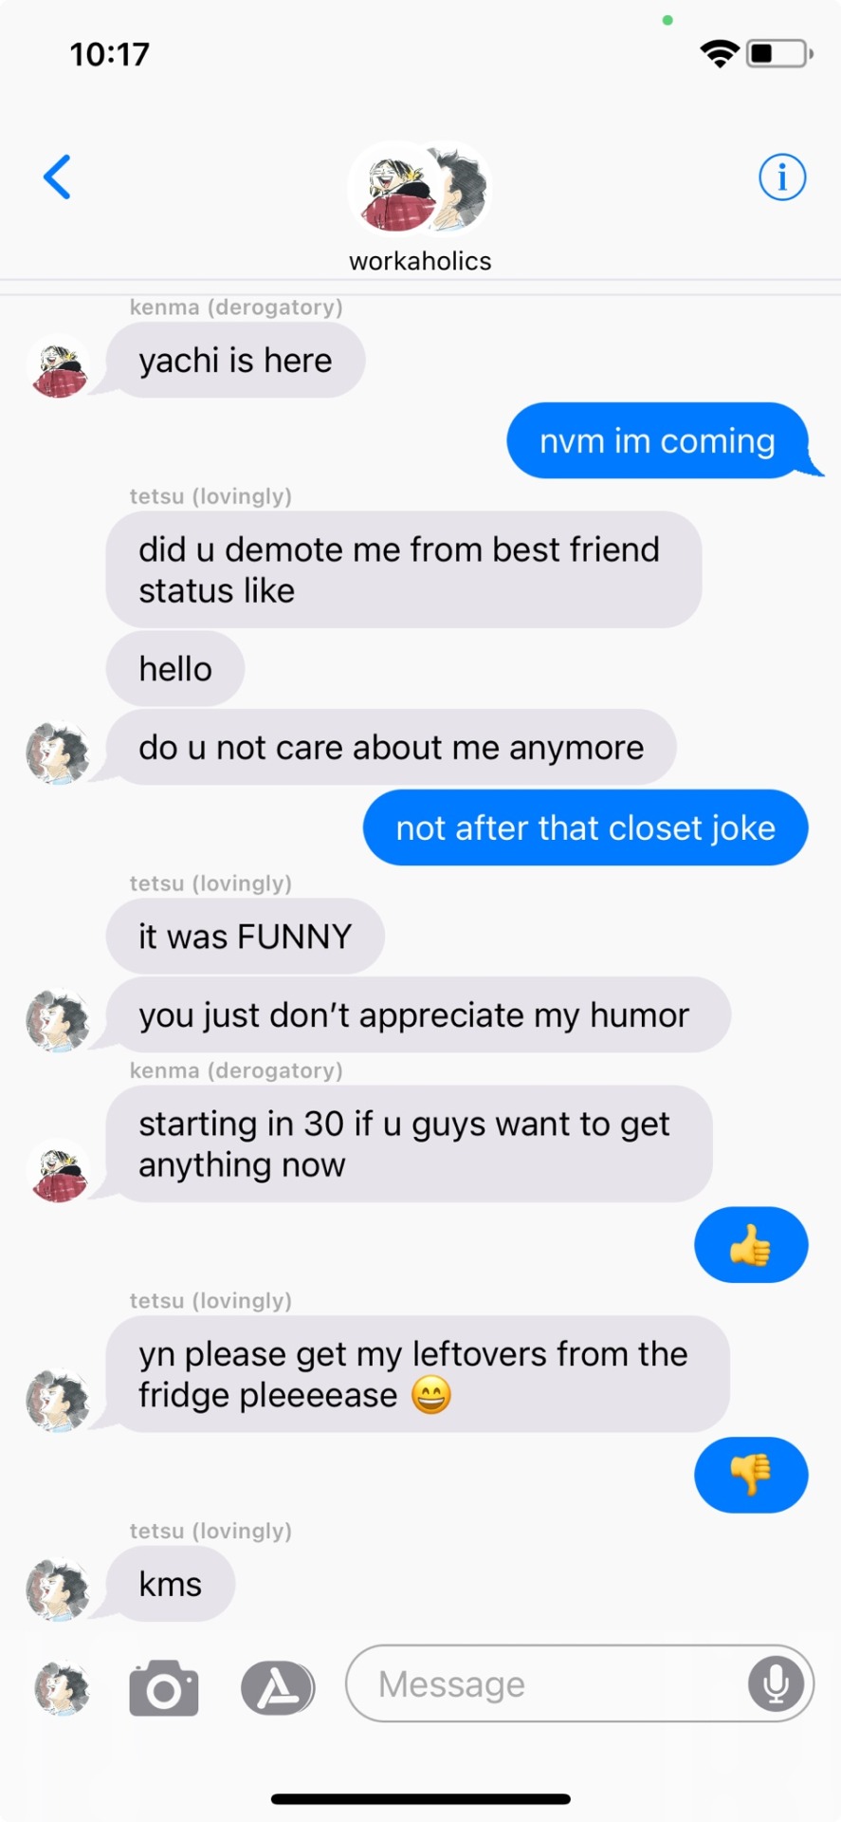
Task: Tap tetsu's avatar next to kms message
Action: click(x=59, y=1590)
